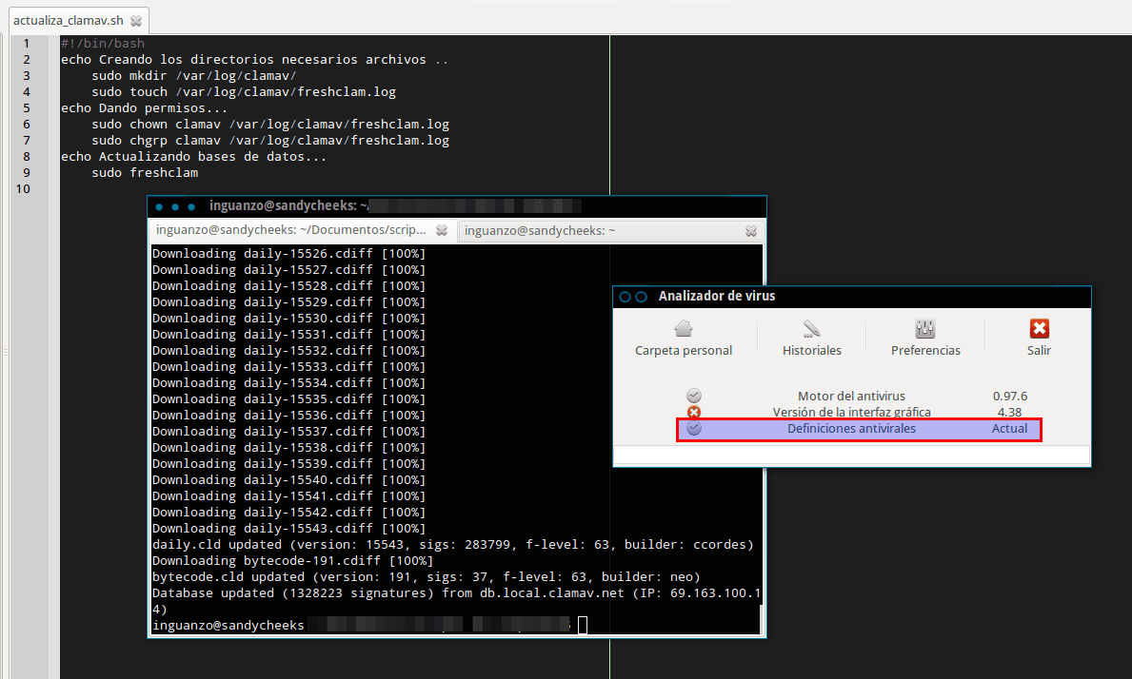The width and height of the screenshot is (1132, 679).
Task: Open Historiales via the pencil icon
Action: tap(810, 327)
